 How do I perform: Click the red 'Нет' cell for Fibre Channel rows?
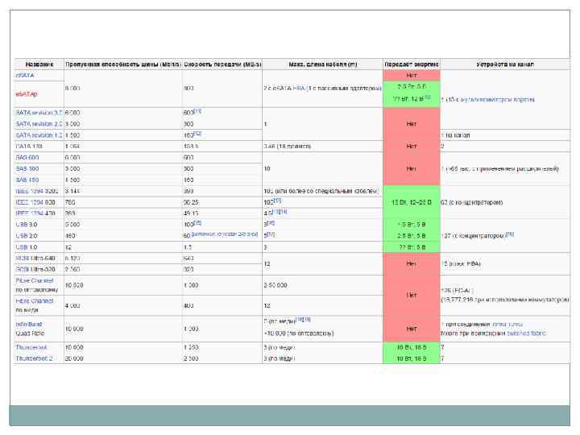pyautogui.click(x=412, y=295)
